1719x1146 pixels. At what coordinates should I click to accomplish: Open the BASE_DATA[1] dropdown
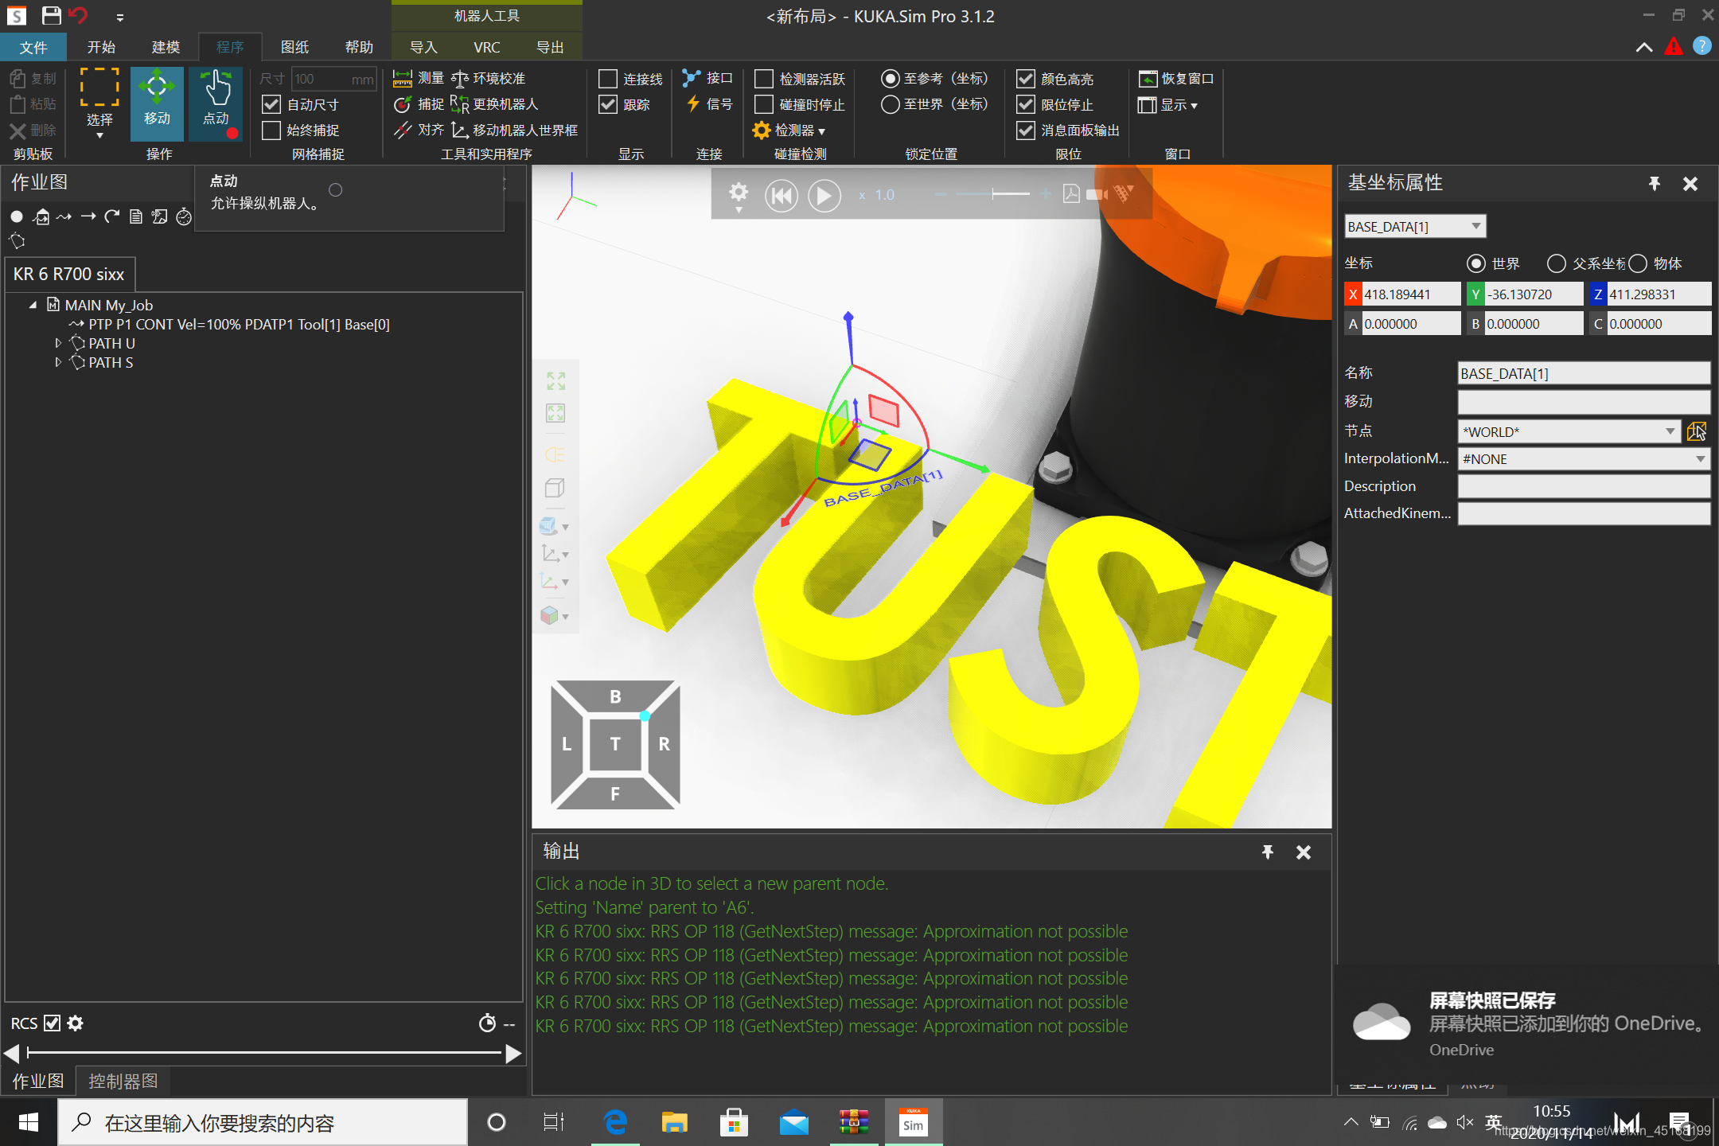pos(1475,226)
